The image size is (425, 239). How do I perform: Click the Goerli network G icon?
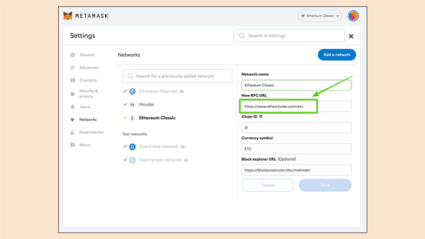(132, 146)
